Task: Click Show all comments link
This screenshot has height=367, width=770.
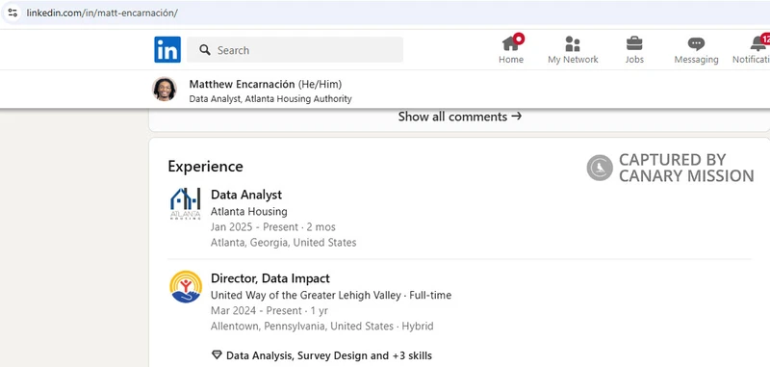Action: pyautogui.click(x=460, y=117)
